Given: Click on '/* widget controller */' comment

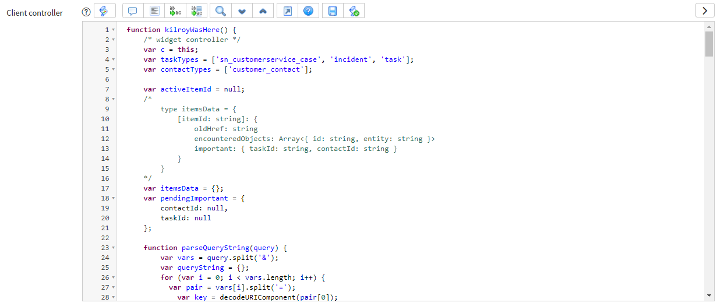Looking at the screenshot, I should [x=192, y=40].
